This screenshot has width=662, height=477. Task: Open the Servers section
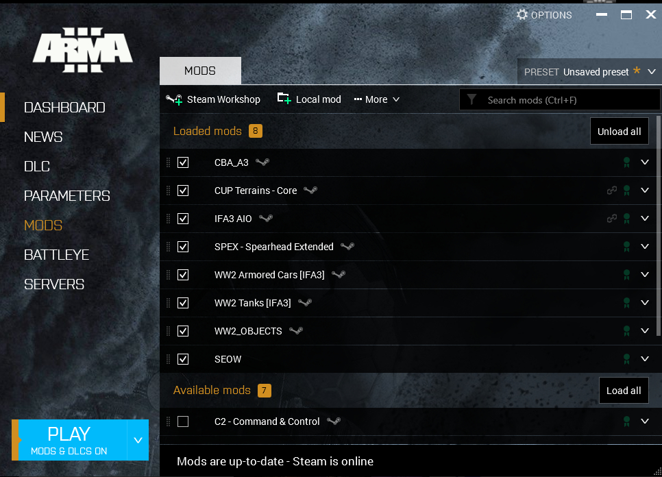click(x=54, y=284)
